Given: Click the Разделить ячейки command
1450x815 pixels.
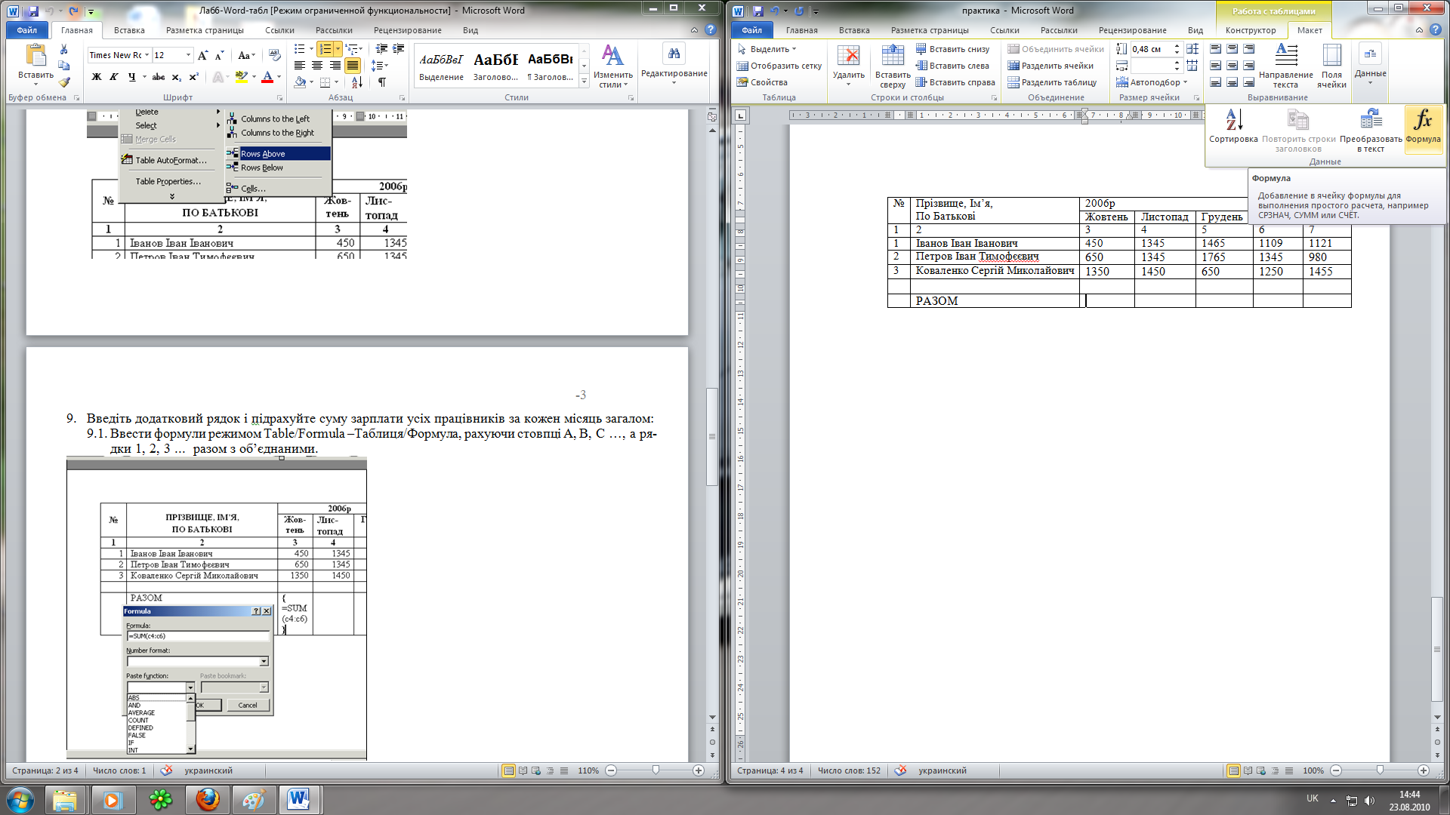Looking at the screenshot, I should 1050,66.
